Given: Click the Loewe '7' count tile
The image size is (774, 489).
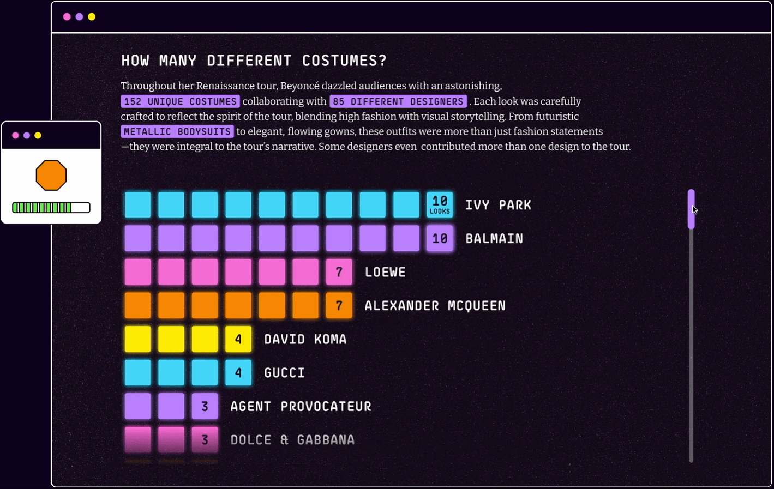Looking at the screenshot, I should click(x=339, y=272).
